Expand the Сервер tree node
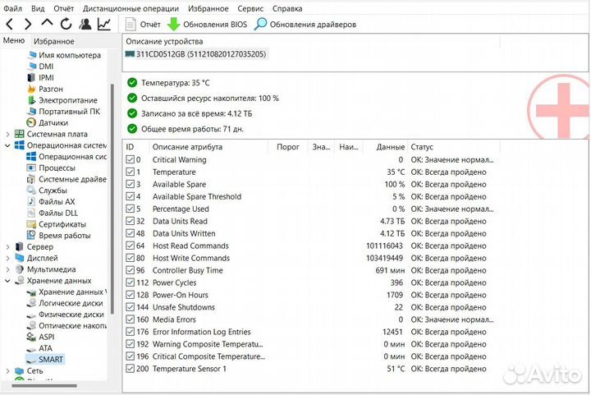591x395 pixels. click(7, 246)
